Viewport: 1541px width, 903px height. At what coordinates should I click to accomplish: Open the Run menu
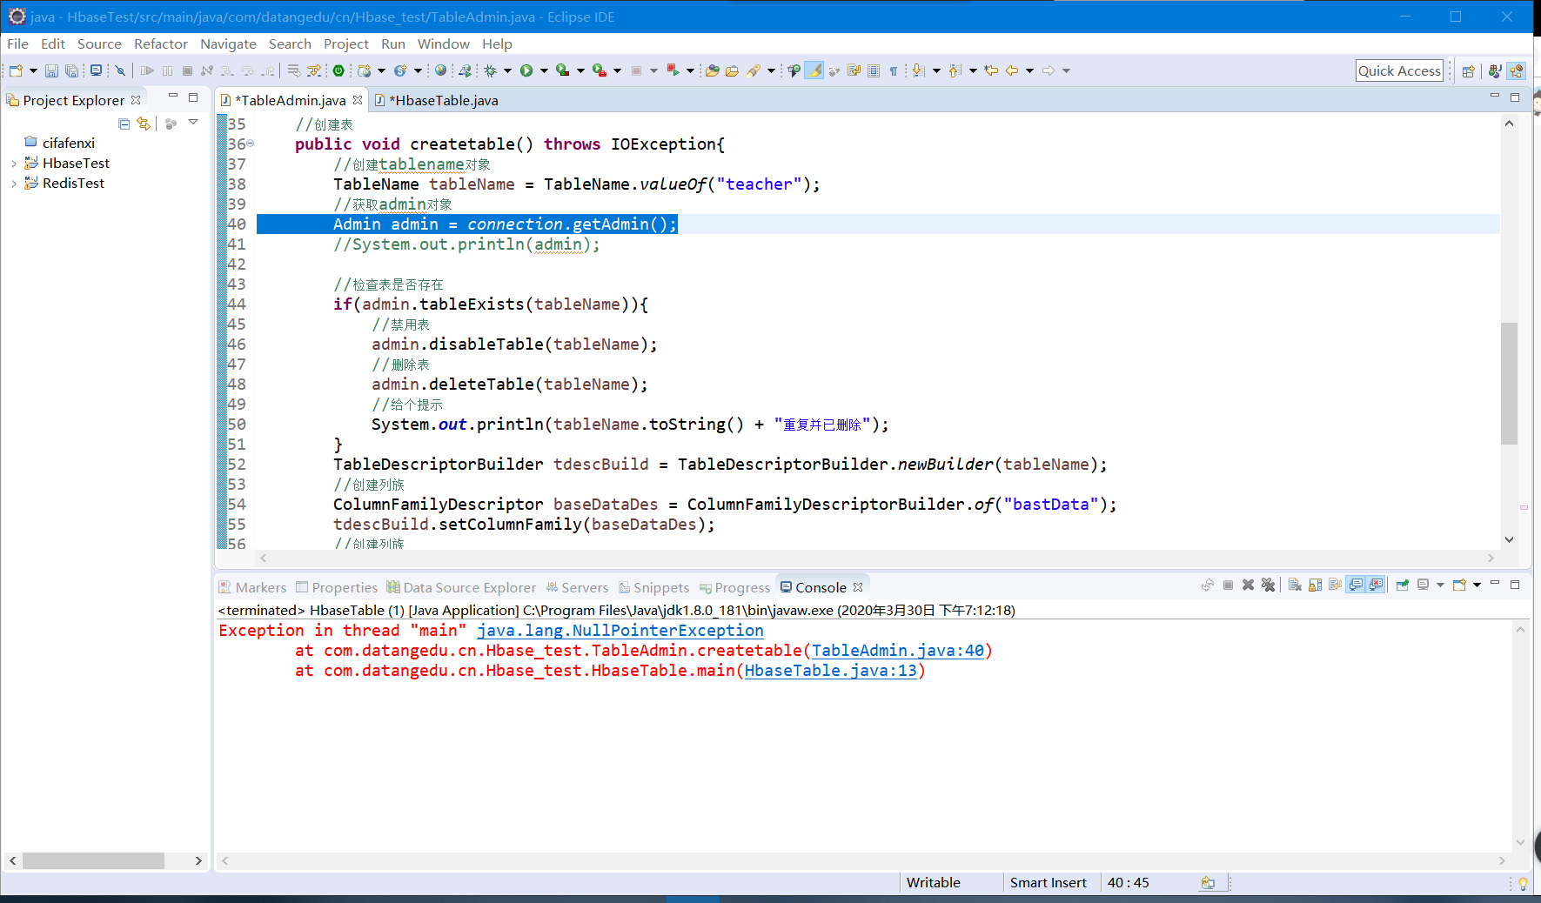pos(393,43)
